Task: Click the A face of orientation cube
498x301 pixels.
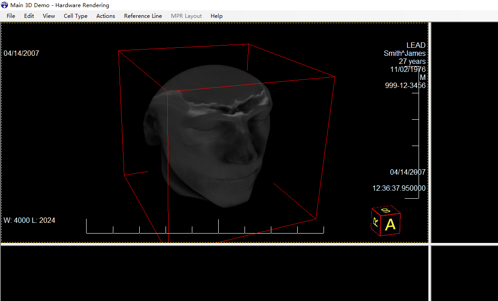Action: [x=390, y=225]
